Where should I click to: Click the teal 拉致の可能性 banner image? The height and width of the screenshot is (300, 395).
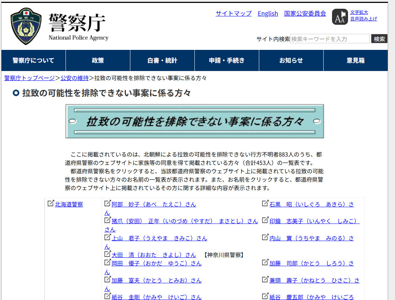tap(194, 121)
